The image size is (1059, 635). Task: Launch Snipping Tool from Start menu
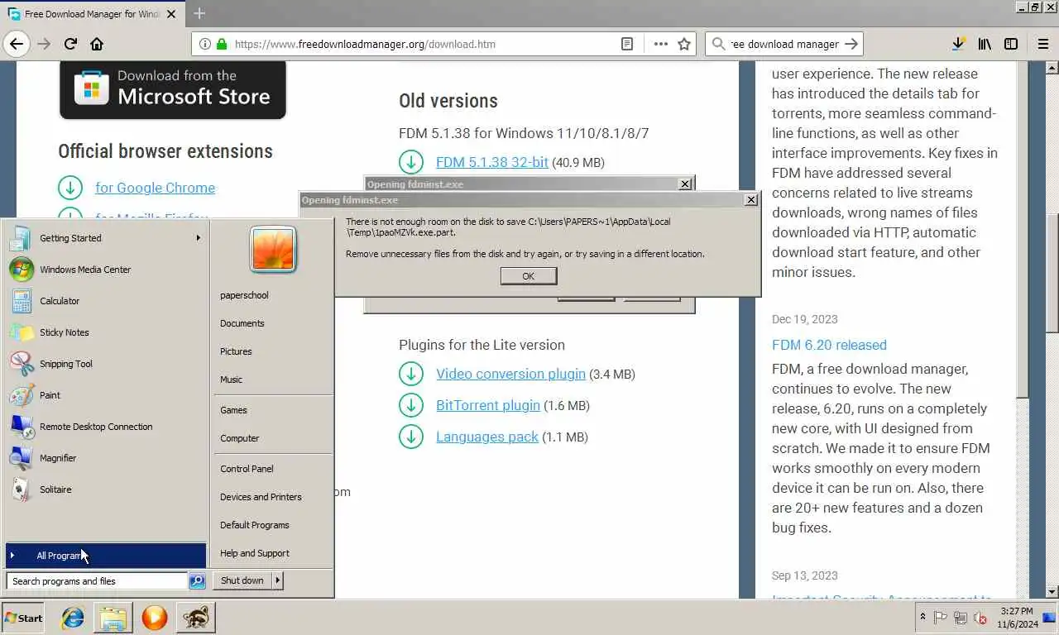[x=106, y=364]
